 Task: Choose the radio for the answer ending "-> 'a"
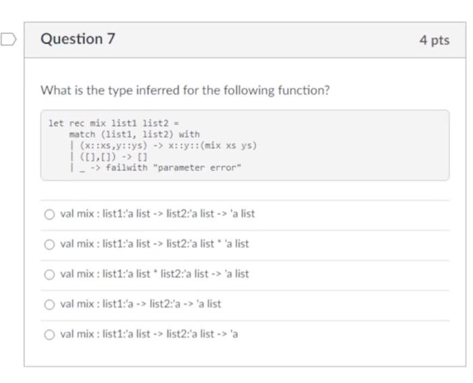click(49, 334)
